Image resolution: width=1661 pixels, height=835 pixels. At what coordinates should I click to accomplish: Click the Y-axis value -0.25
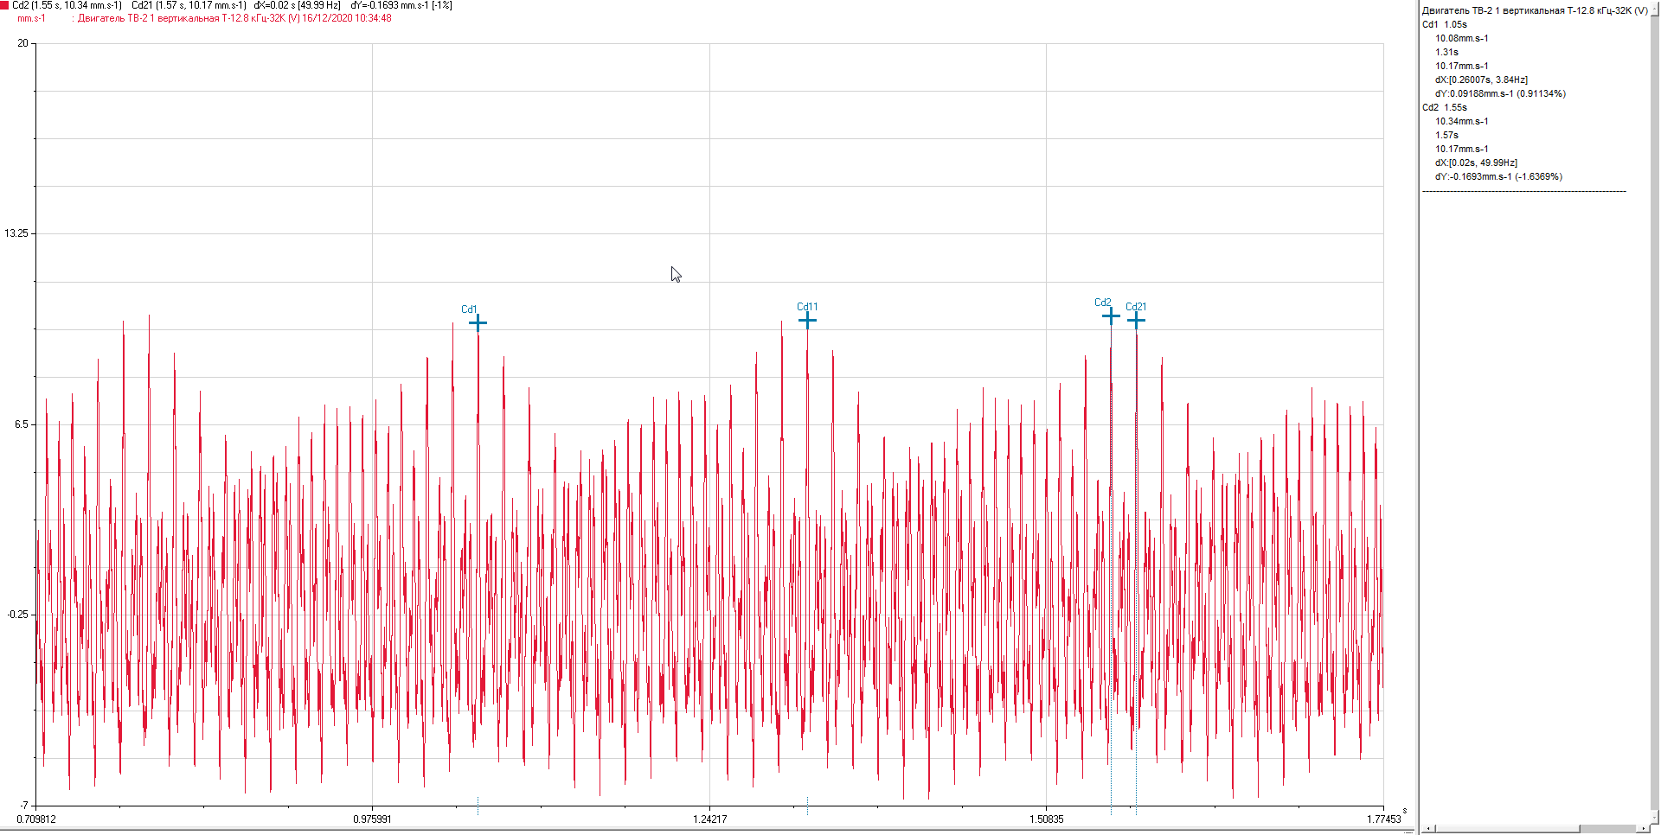[17, 615]
